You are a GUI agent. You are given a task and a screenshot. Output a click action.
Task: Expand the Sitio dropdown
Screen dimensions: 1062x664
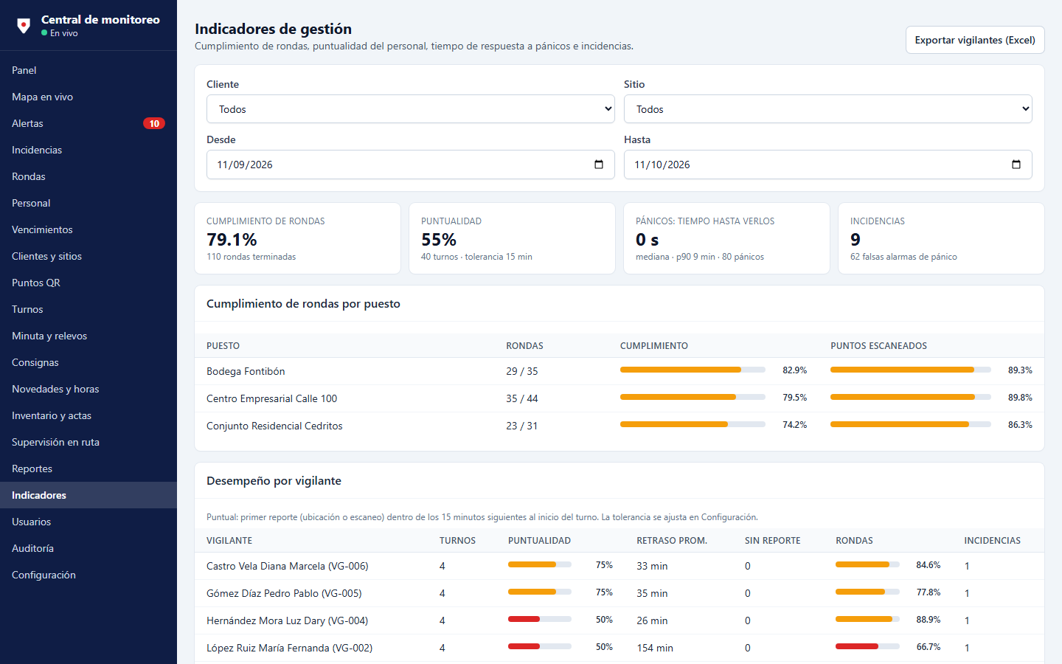coord(828,109)
